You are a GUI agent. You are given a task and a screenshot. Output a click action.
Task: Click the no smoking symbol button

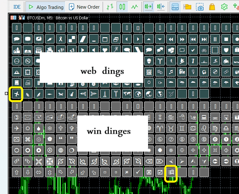28,61
